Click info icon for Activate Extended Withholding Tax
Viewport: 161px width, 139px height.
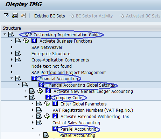point(55,116)
